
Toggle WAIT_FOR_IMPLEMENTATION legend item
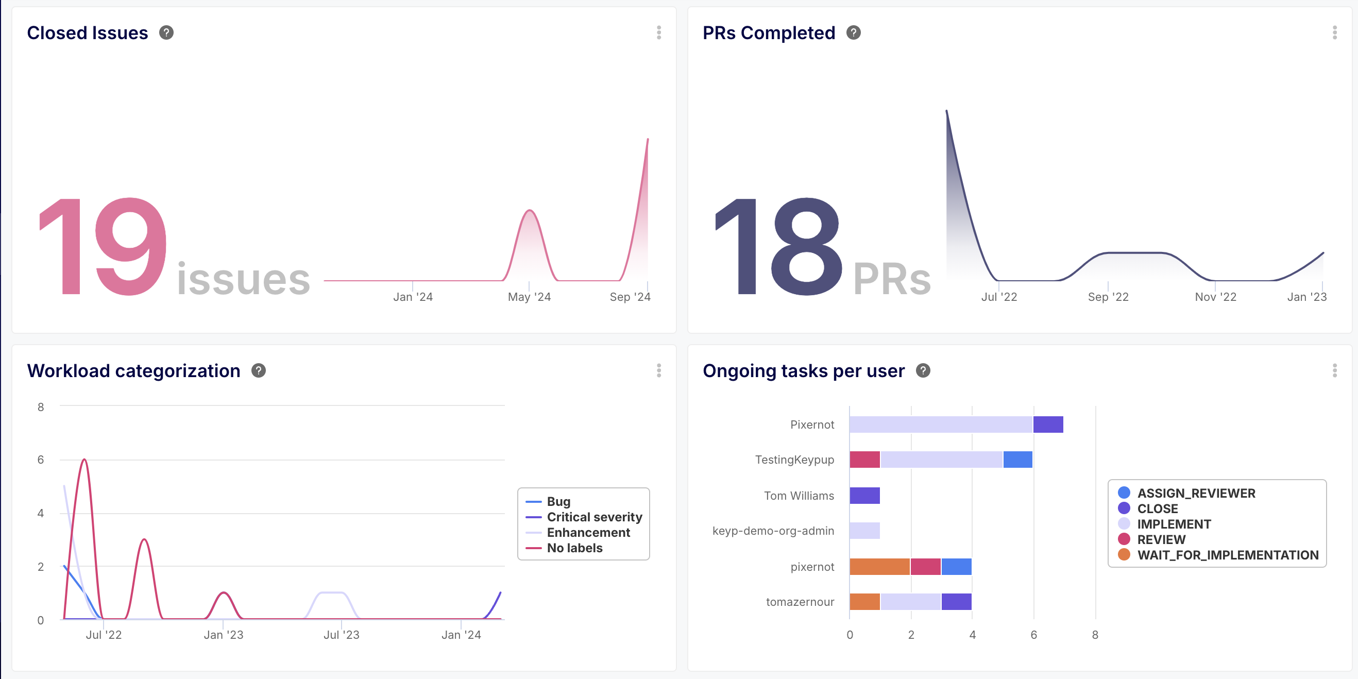pos(1227,555)
